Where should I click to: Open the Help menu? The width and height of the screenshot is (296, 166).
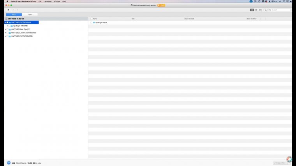click(64, 1)
